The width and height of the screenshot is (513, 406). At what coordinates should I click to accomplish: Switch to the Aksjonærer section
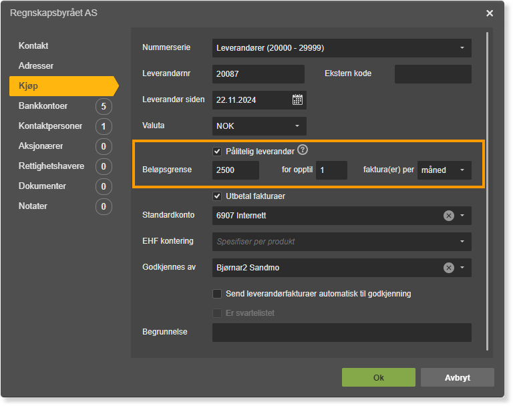(41, 146)
